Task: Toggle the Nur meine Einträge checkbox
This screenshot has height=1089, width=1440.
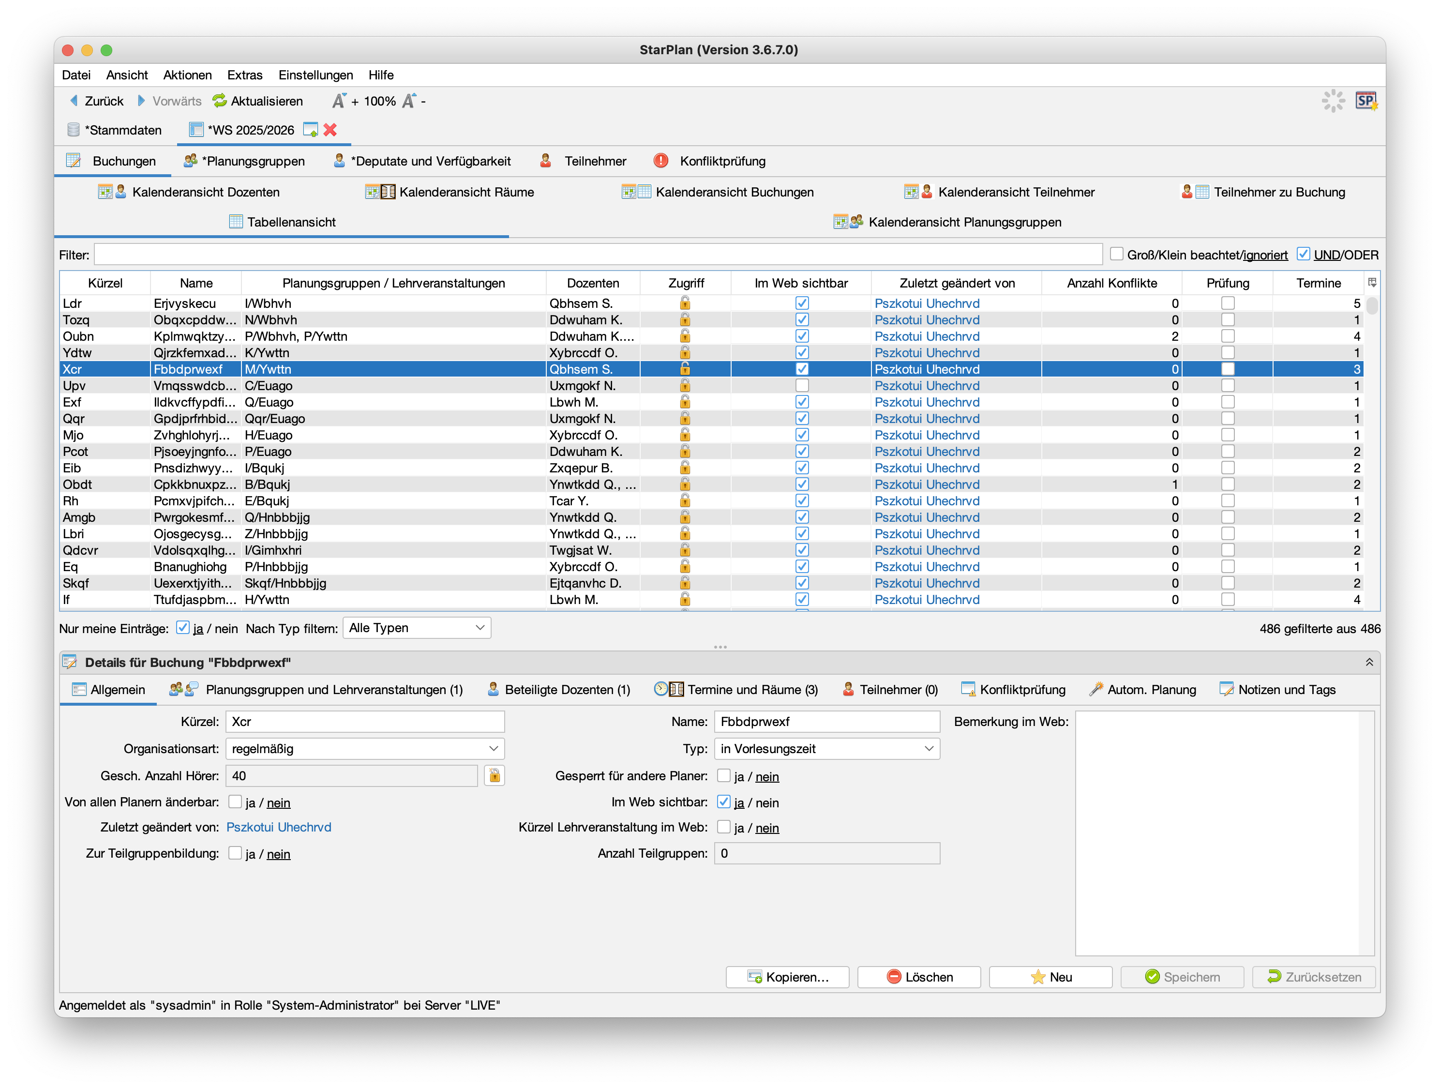Action: (x=183, y=628)
